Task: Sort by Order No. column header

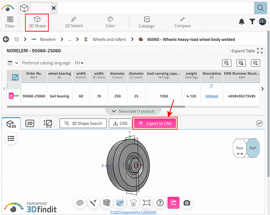Action: [34, 75]
